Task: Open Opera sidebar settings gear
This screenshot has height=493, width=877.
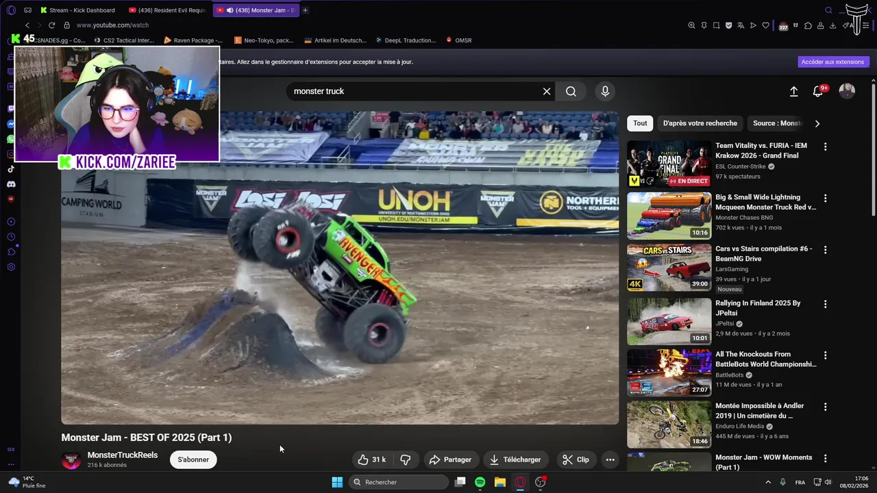Action: coord(11,267)
